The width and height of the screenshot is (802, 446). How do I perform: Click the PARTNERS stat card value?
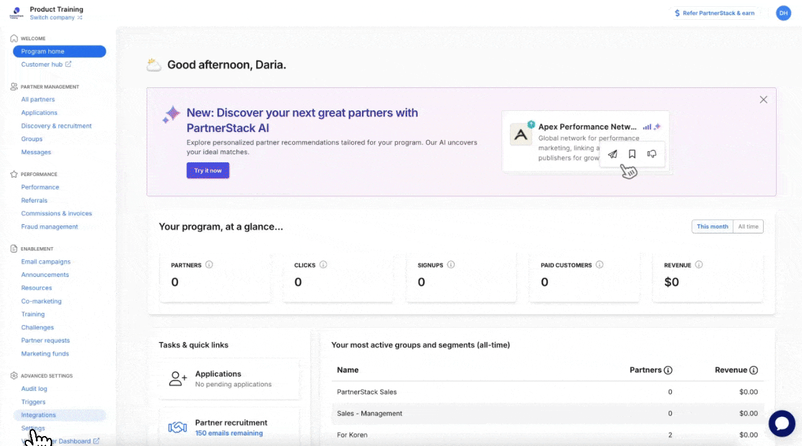[x=175, y=282]
